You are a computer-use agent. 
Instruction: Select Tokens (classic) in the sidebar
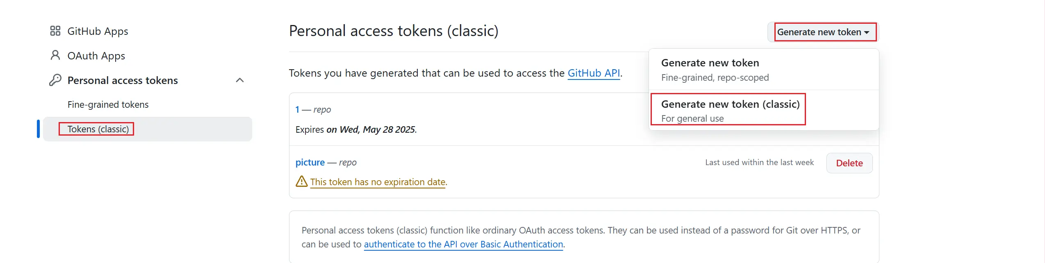pos(98,129)
